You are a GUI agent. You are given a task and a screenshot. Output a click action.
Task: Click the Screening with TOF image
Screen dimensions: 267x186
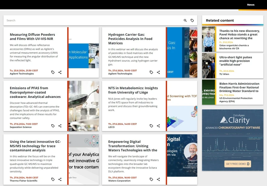(182, 106)
